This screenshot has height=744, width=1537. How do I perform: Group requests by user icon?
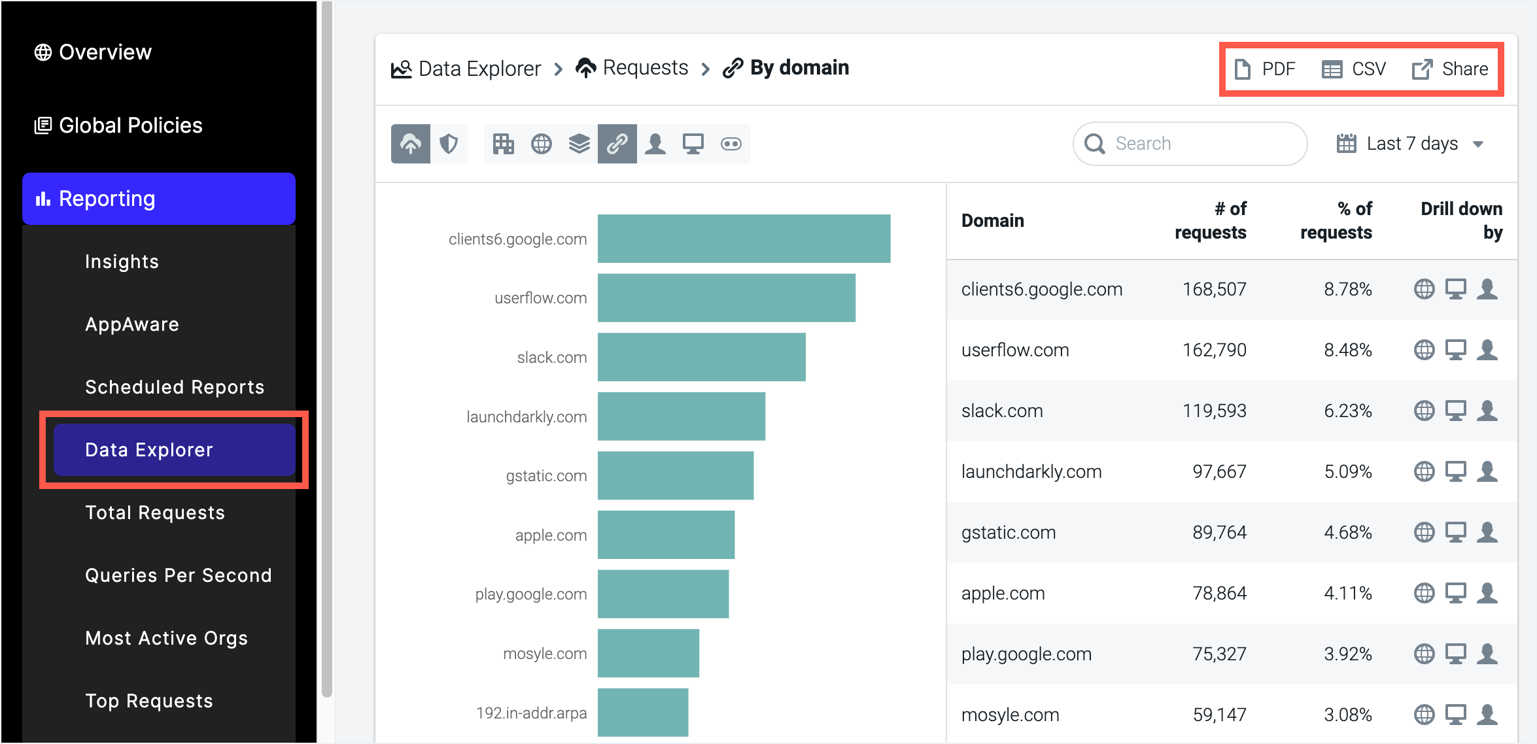655,143
